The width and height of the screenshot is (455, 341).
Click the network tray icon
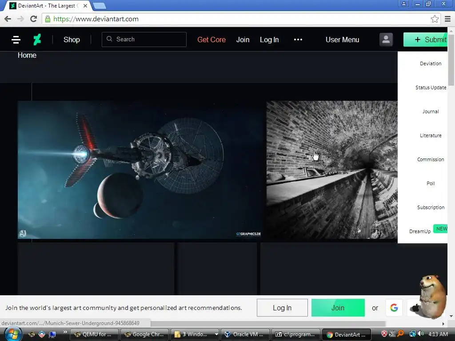pos(412,334)
